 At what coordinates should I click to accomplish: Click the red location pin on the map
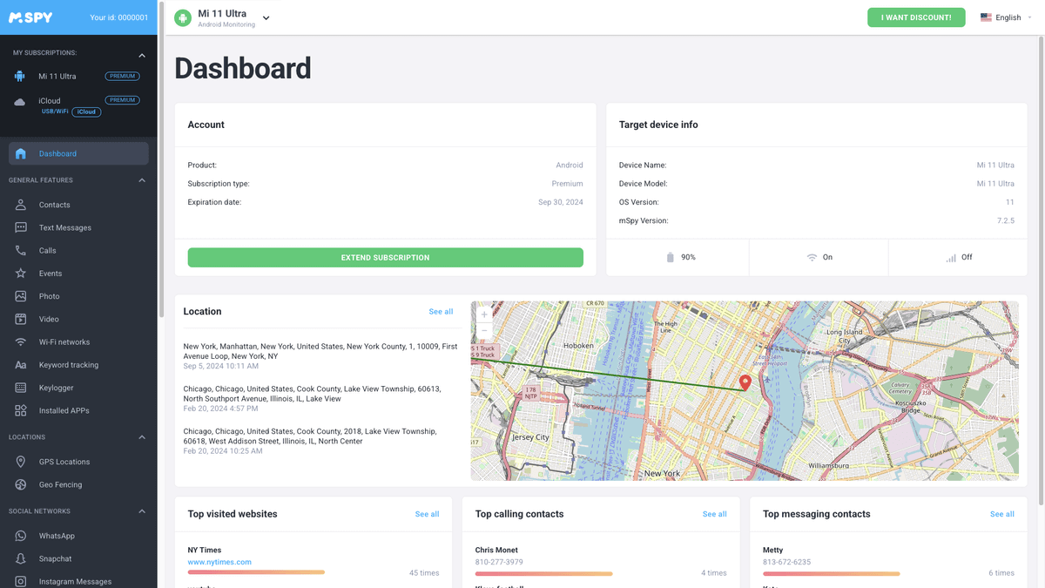coord(745,382)
